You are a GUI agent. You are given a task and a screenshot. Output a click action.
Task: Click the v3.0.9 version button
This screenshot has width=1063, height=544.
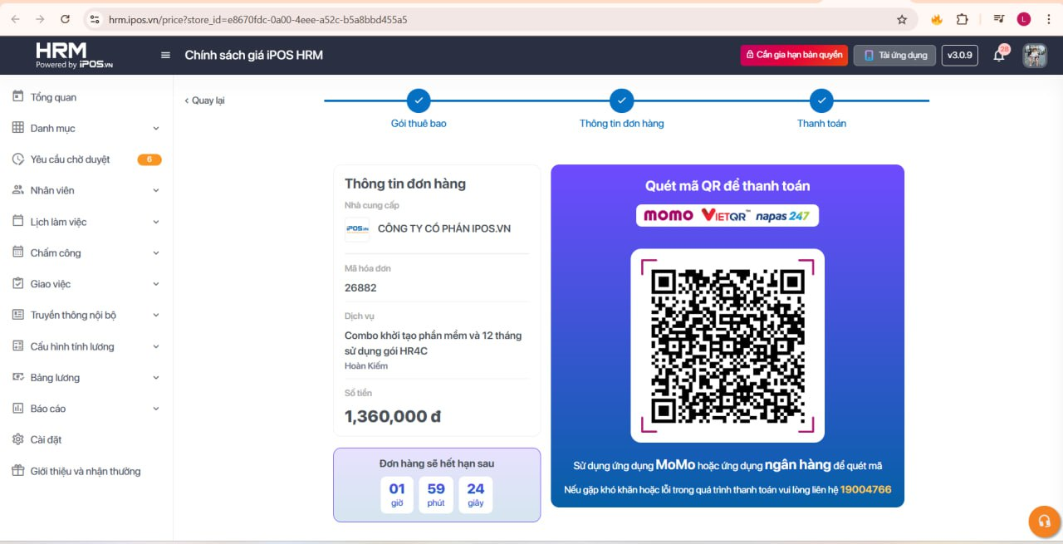click(x=960, y=55)
